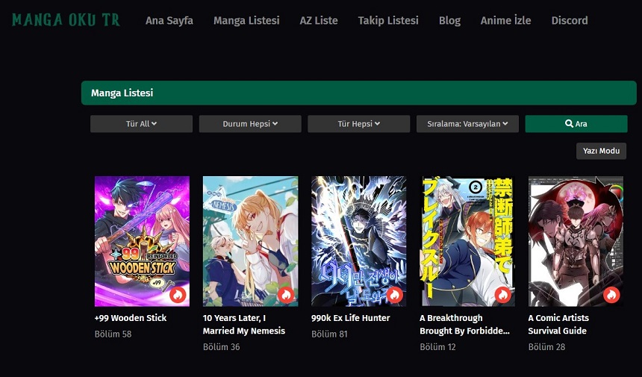
Task: Open the 990k Ex Life Hunter cover image
Action: point(358,241)
